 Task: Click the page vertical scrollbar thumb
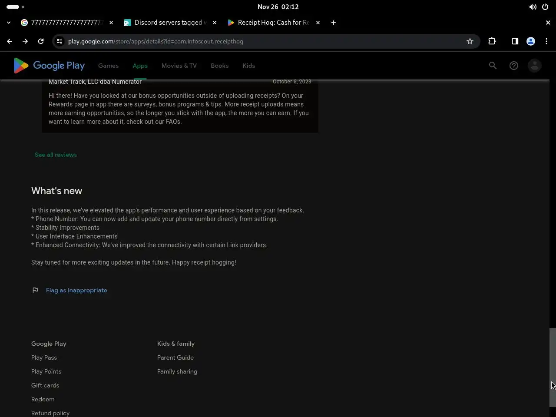click(553, 367)
